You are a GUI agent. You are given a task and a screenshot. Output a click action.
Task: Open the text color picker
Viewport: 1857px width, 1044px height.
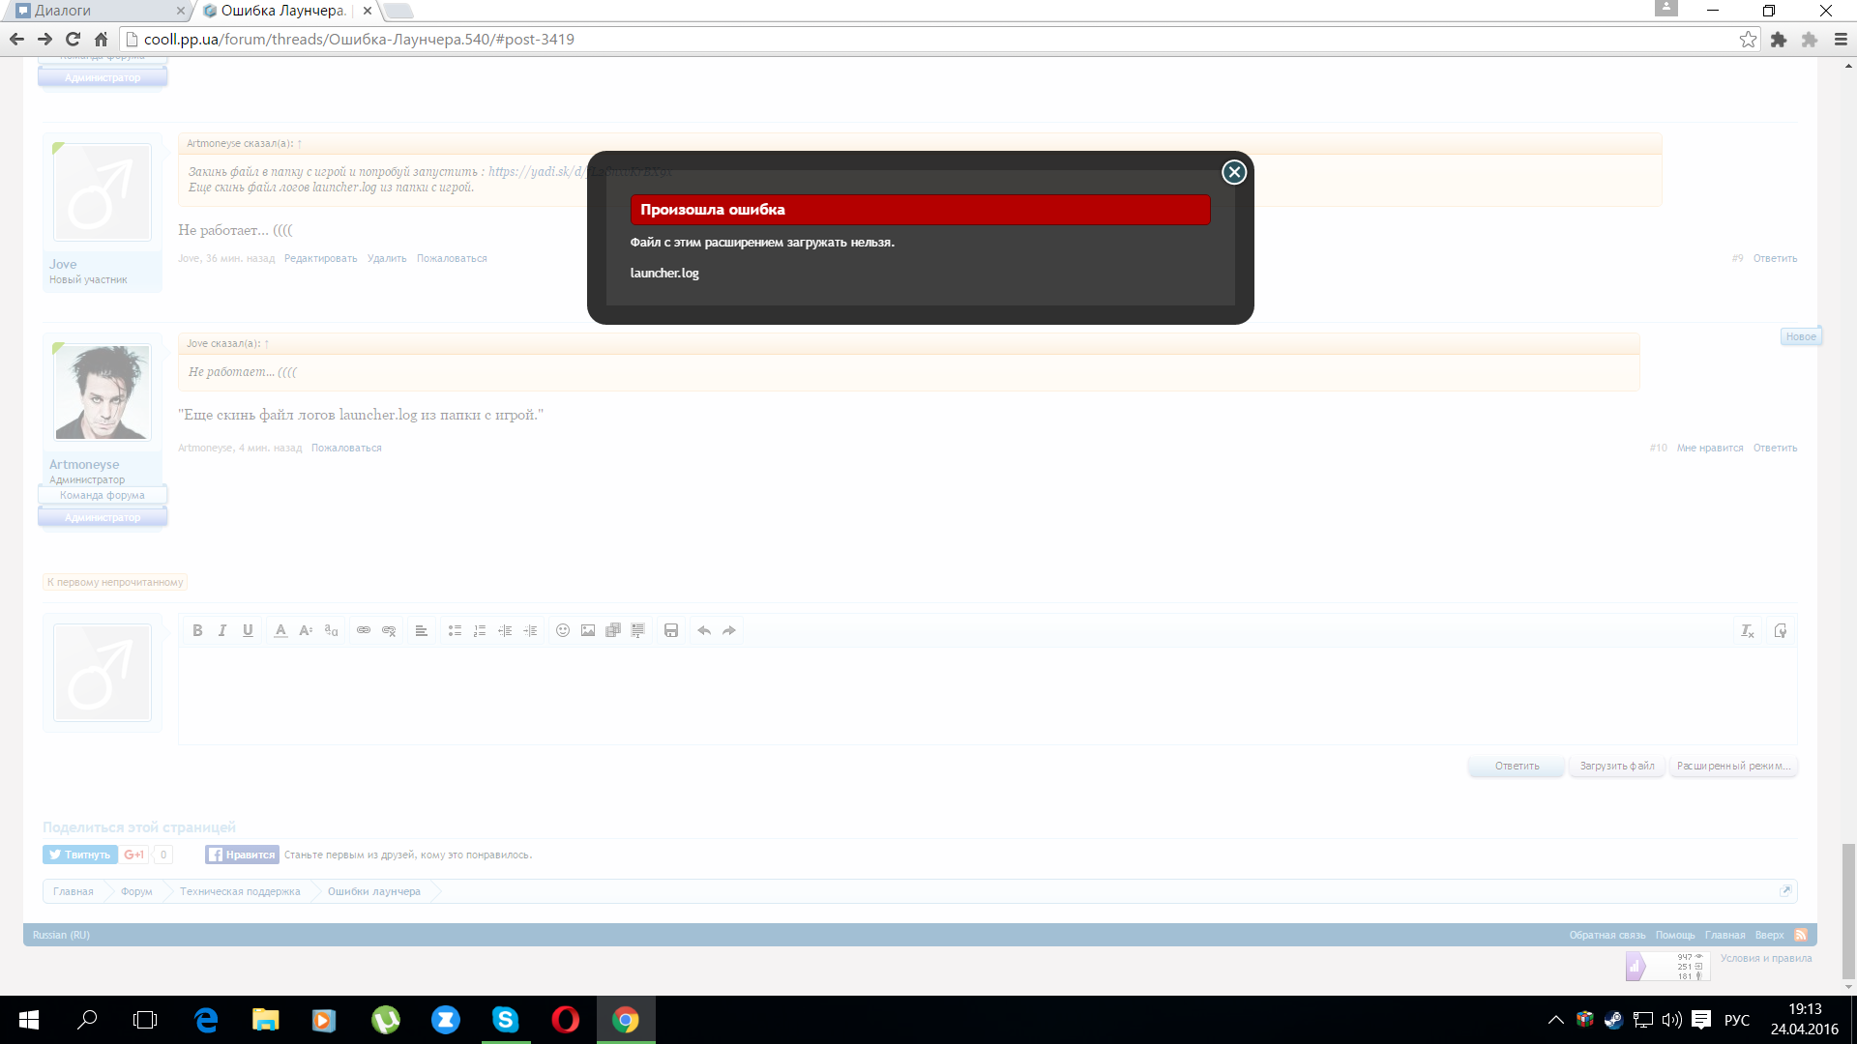click(x=280, y=630)
